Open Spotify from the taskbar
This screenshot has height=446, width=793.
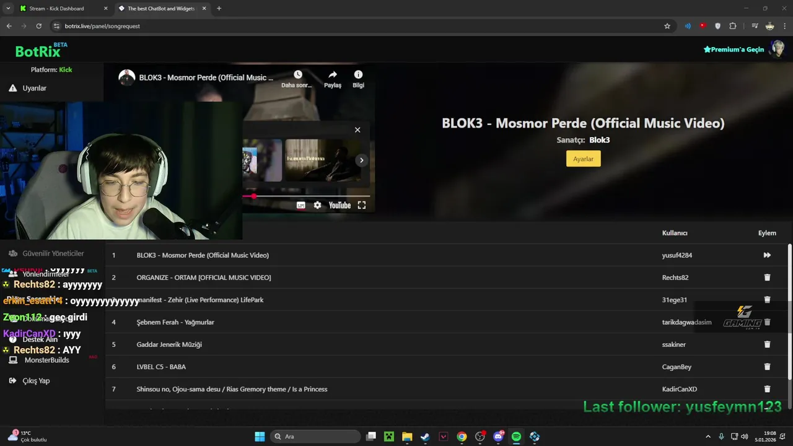516,437
